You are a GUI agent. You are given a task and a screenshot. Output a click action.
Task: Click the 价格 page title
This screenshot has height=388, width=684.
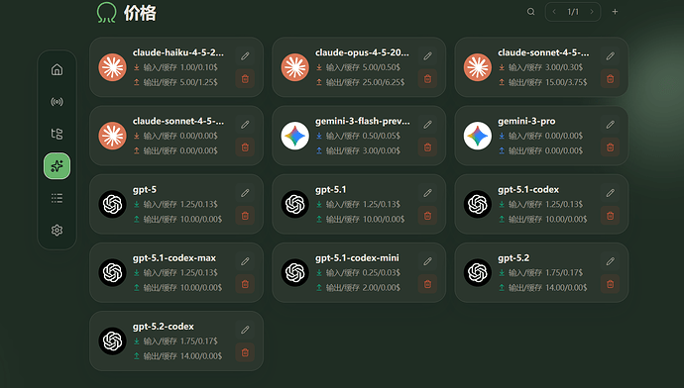140,13
